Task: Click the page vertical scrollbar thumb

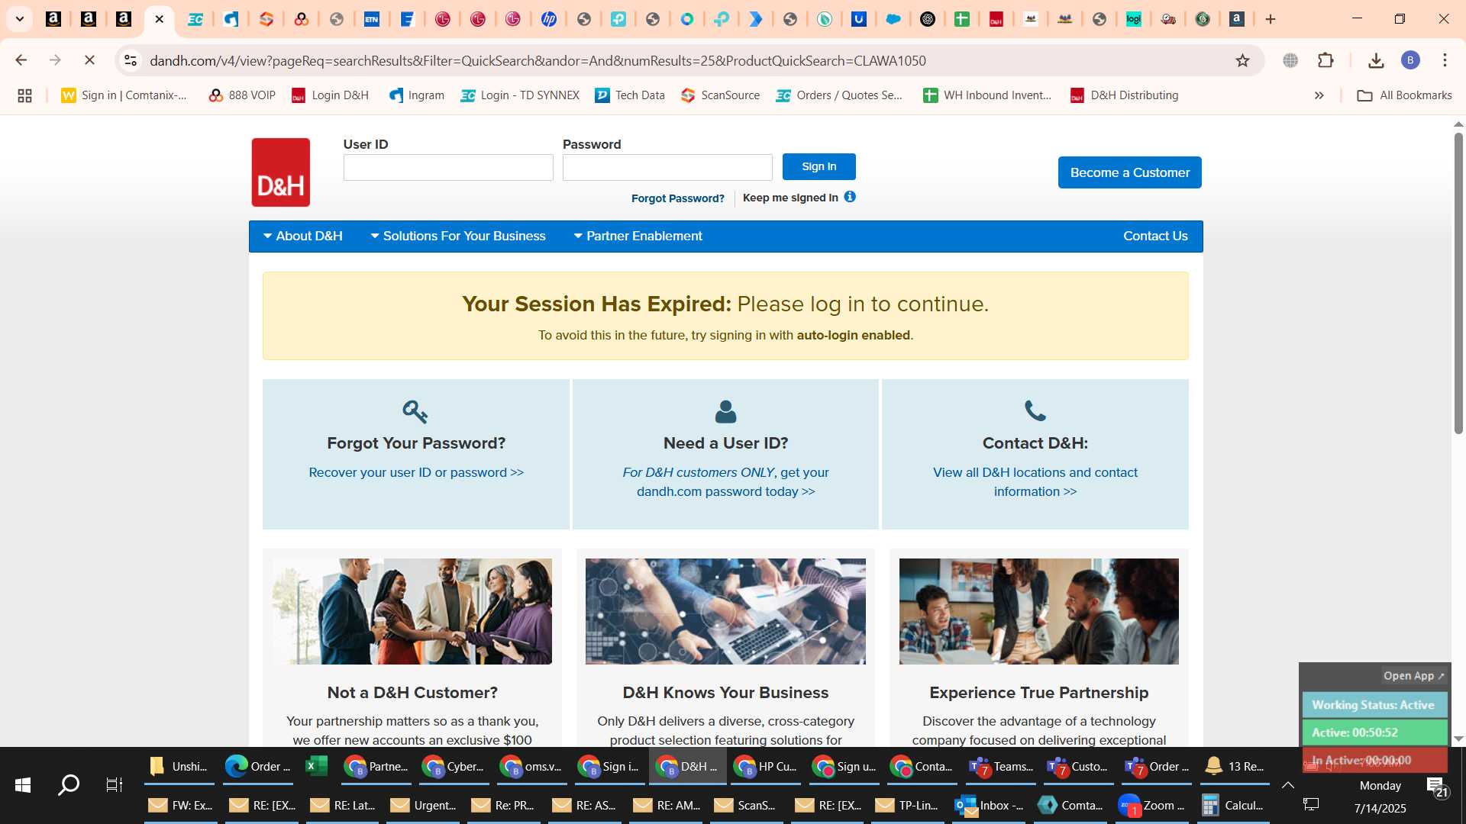Action: click(x=1458, y=282)
